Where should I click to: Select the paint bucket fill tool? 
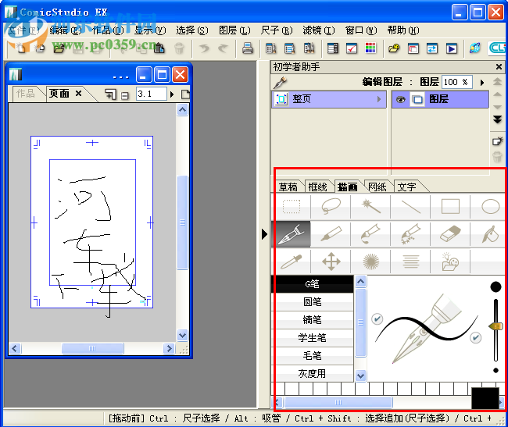pyautogui.click(x=490, y=234)
